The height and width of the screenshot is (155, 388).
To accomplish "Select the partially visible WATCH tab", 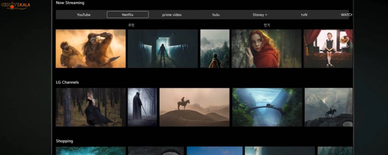I will (346, 15).
